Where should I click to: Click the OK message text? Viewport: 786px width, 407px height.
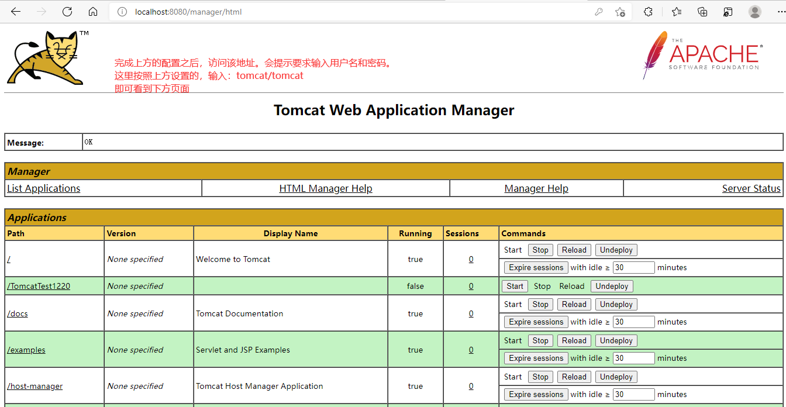(88, 142)
